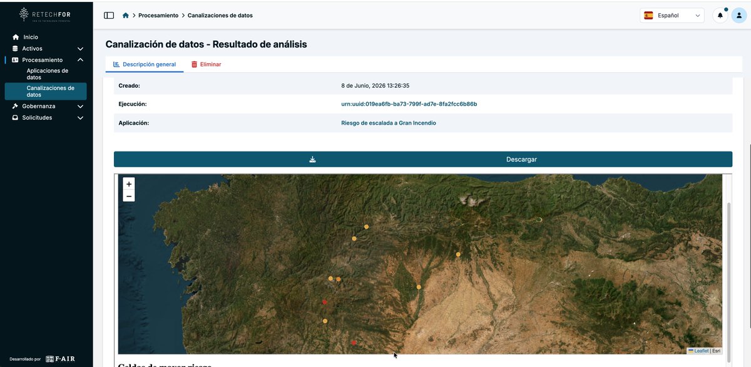The image size is (751, 367).
Task: Click Canalizaciones de datos breadcrumb
Action: (220, 16)
